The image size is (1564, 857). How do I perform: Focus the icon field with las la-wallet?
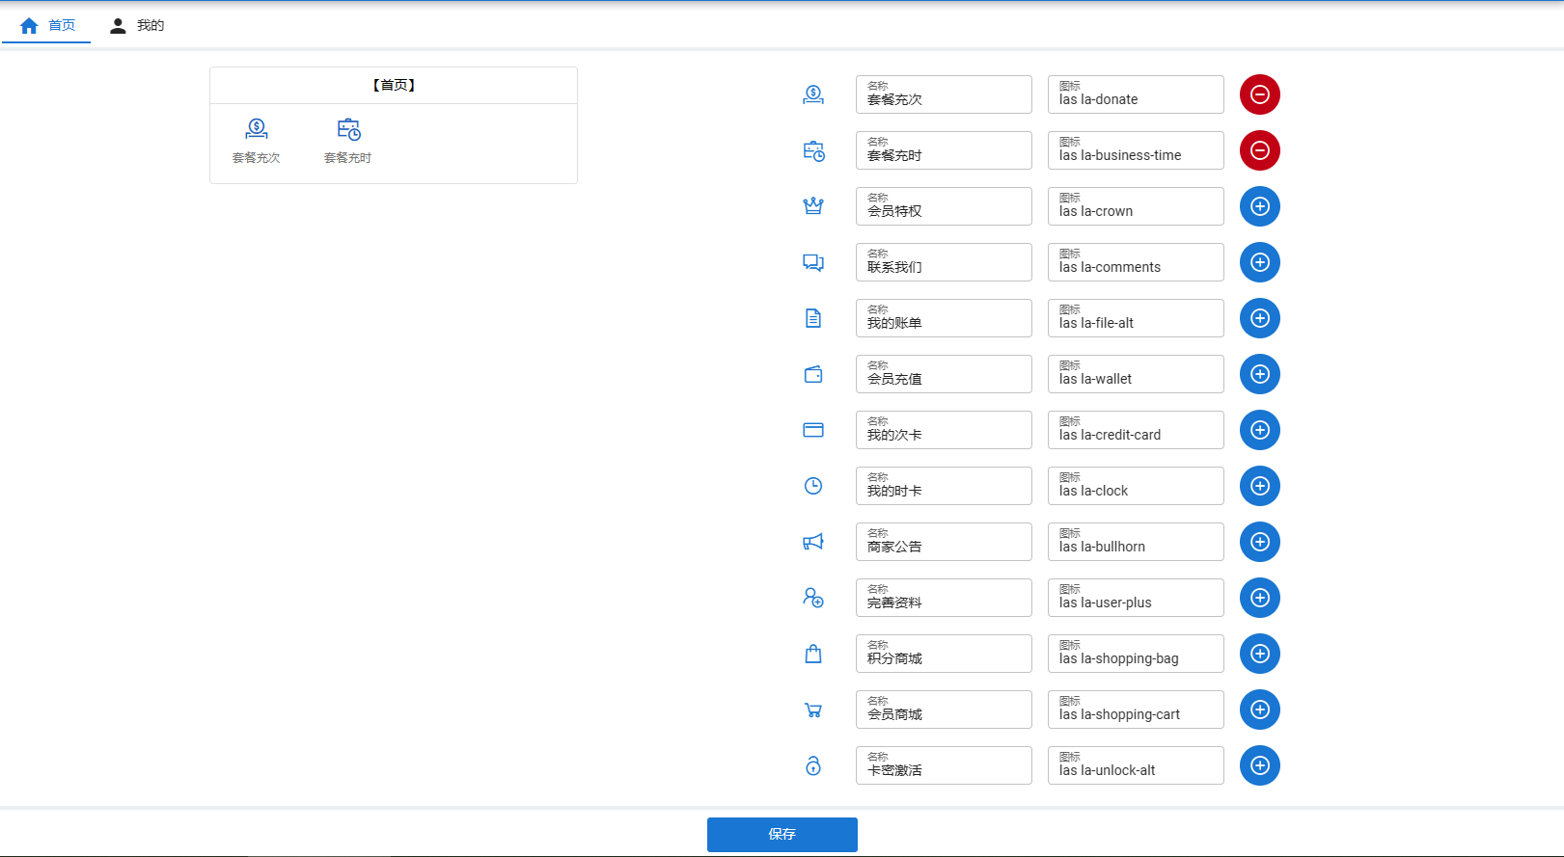tap(1136, 374)
